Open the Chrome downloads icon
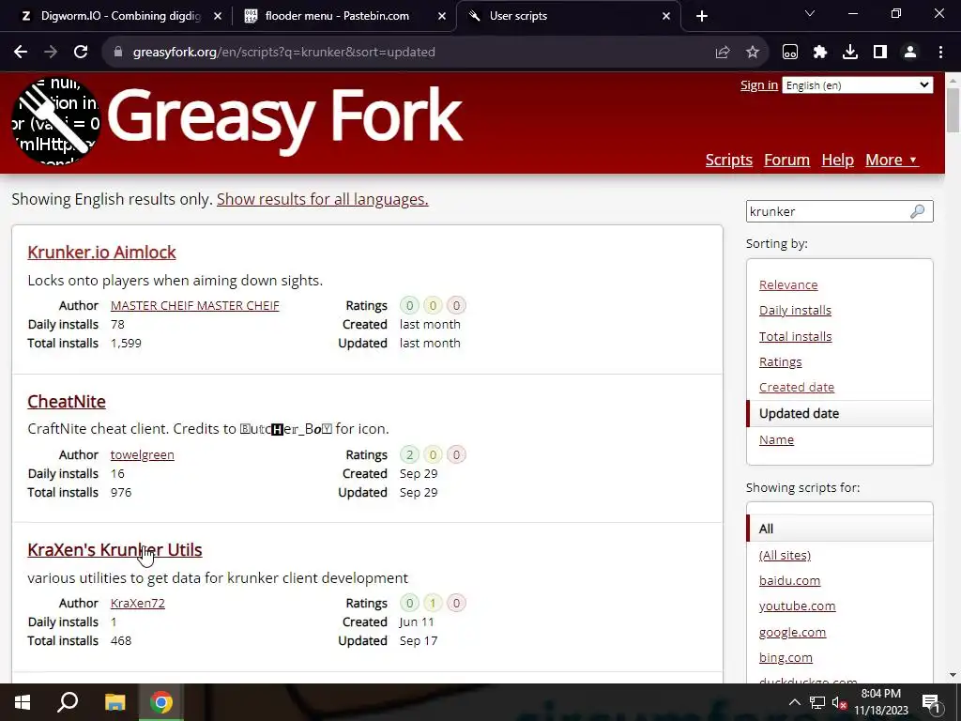Viewport: 961px width, 721px height. [x=850, y=53]
